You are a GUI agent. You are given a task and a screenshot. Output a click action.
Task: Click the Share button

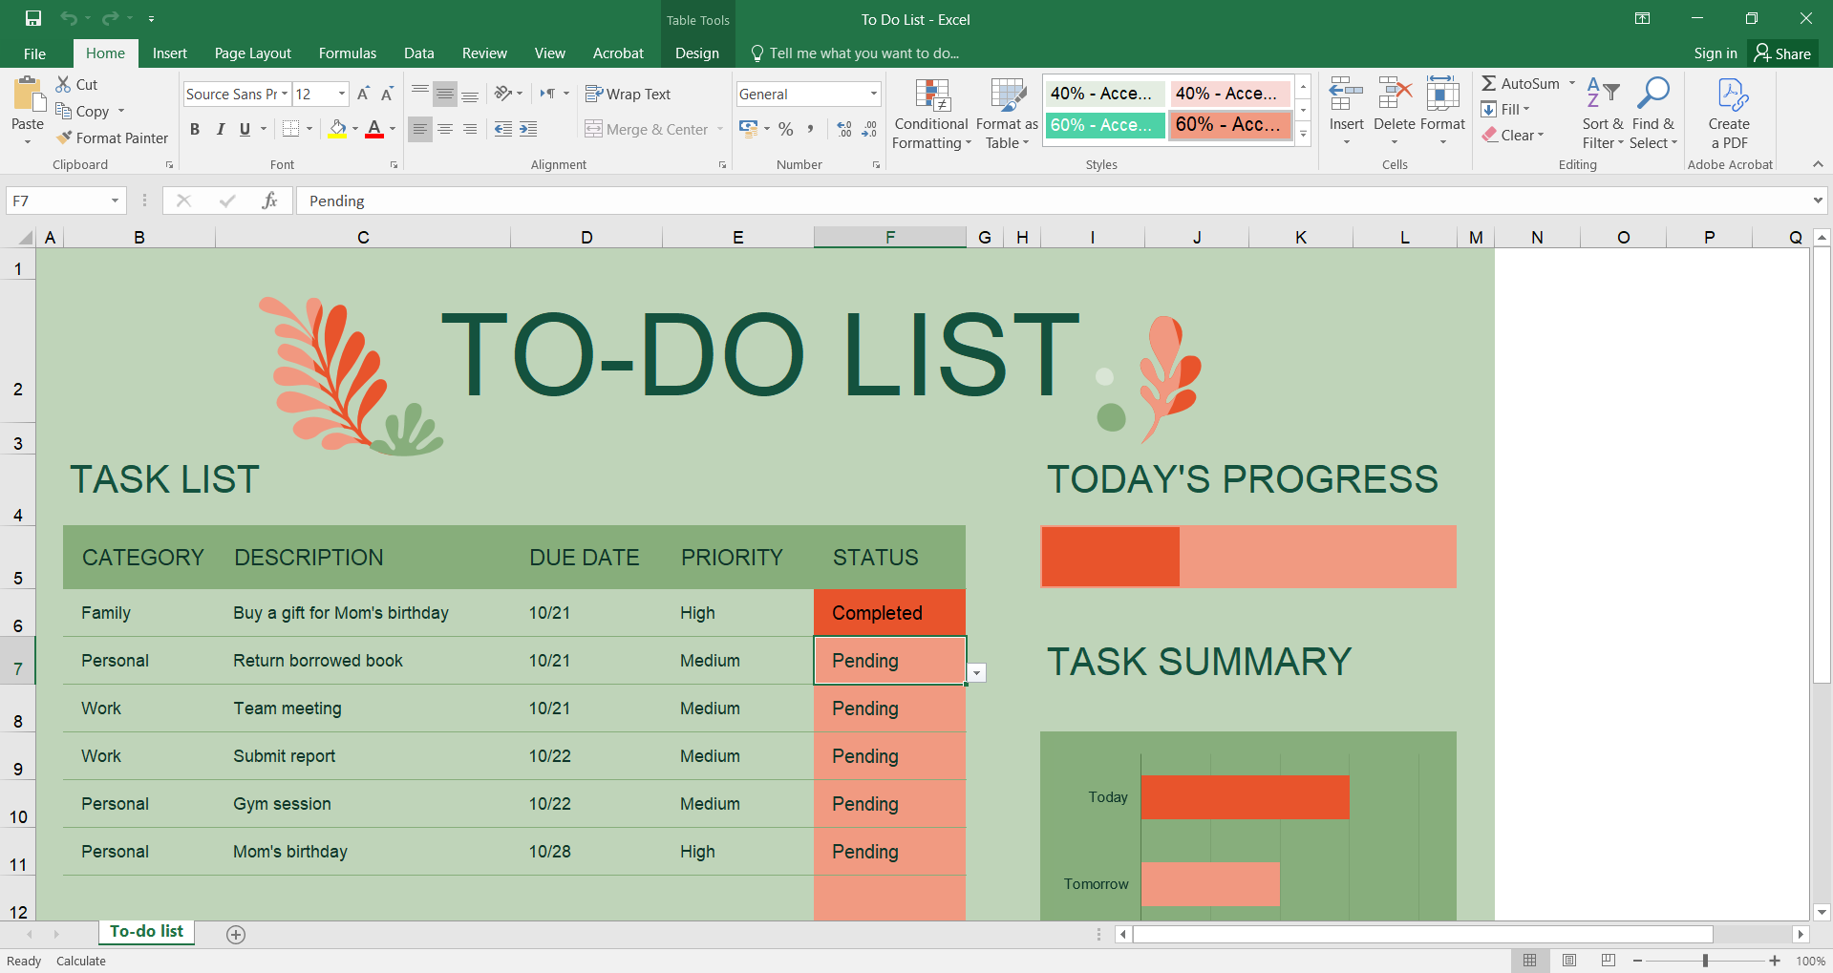[1782, 53]
